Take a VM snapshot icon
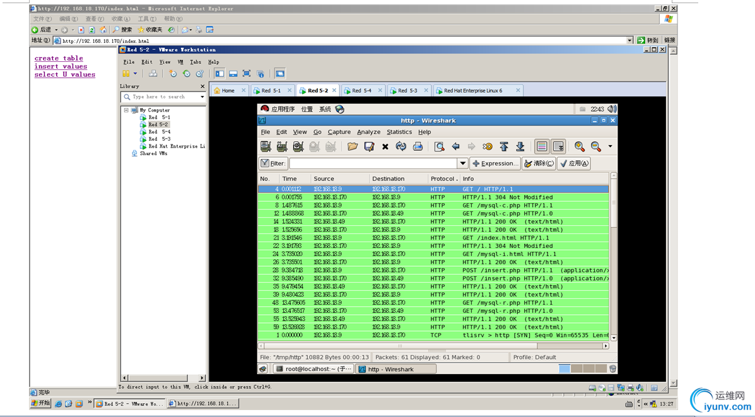 [173, 74]
